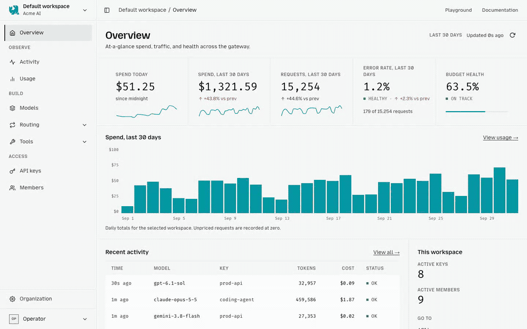Viewport: 527px width, 329px height.
Task: Open Usage page in sidebar
Action: pos(48,78)
